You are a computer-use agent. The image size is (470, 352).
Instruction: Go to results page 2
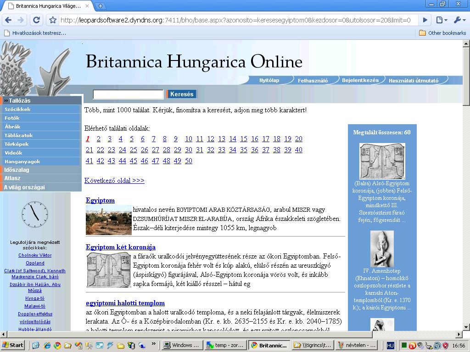point(99,139)
